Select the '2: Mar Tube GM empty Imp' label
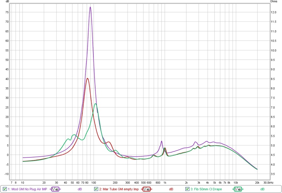The width and height of the screenshot is (282, 193). [119, 189]
